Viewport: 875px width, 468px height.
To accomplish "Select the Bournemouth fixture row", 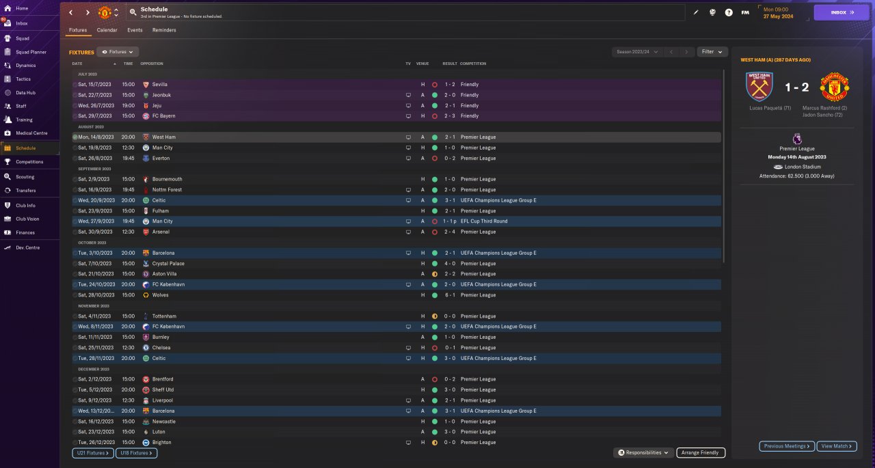I will coord(396,179).
